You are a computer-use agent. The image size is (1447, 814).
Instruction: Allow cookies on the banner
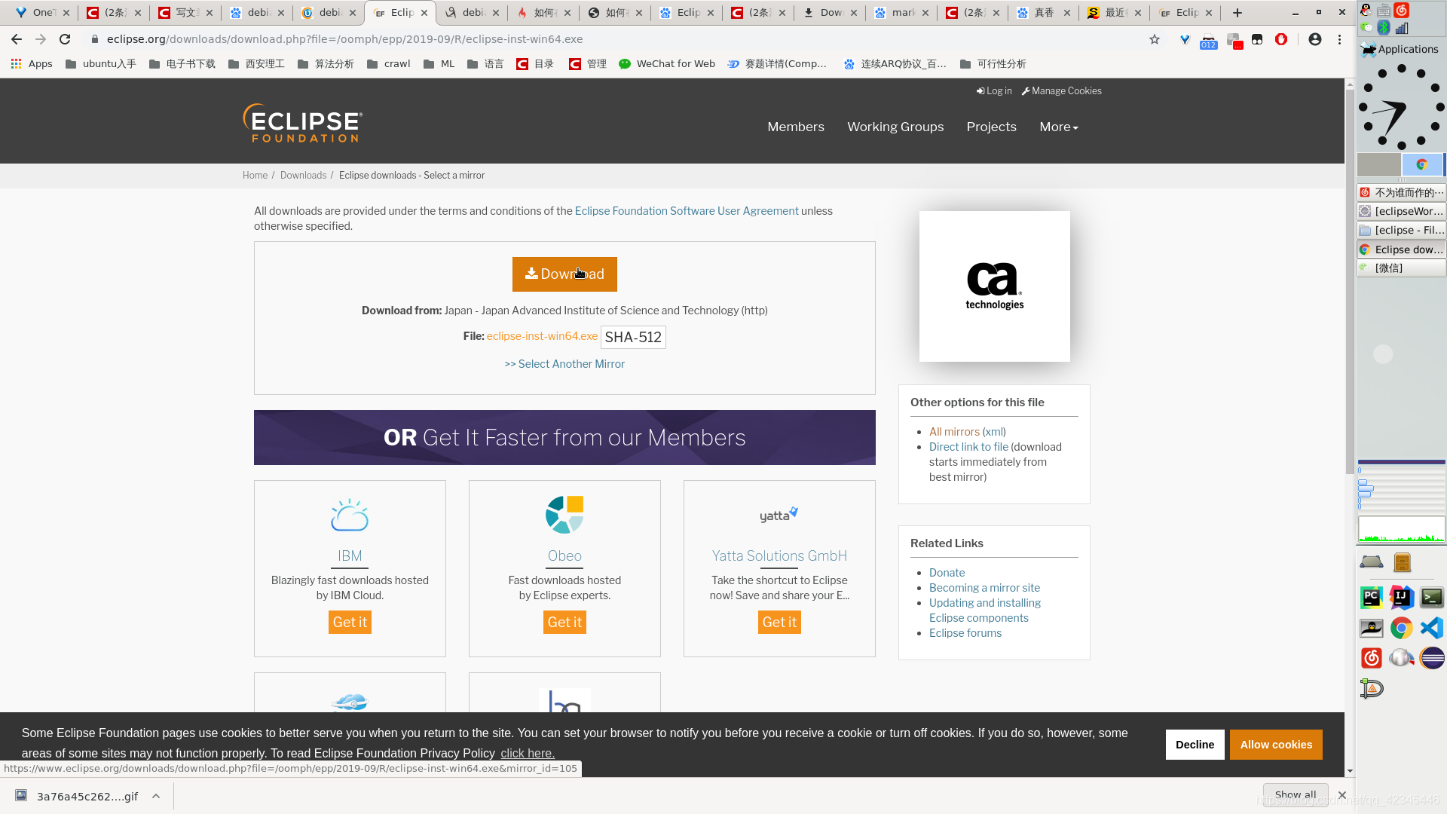[x=1276, y=745]
